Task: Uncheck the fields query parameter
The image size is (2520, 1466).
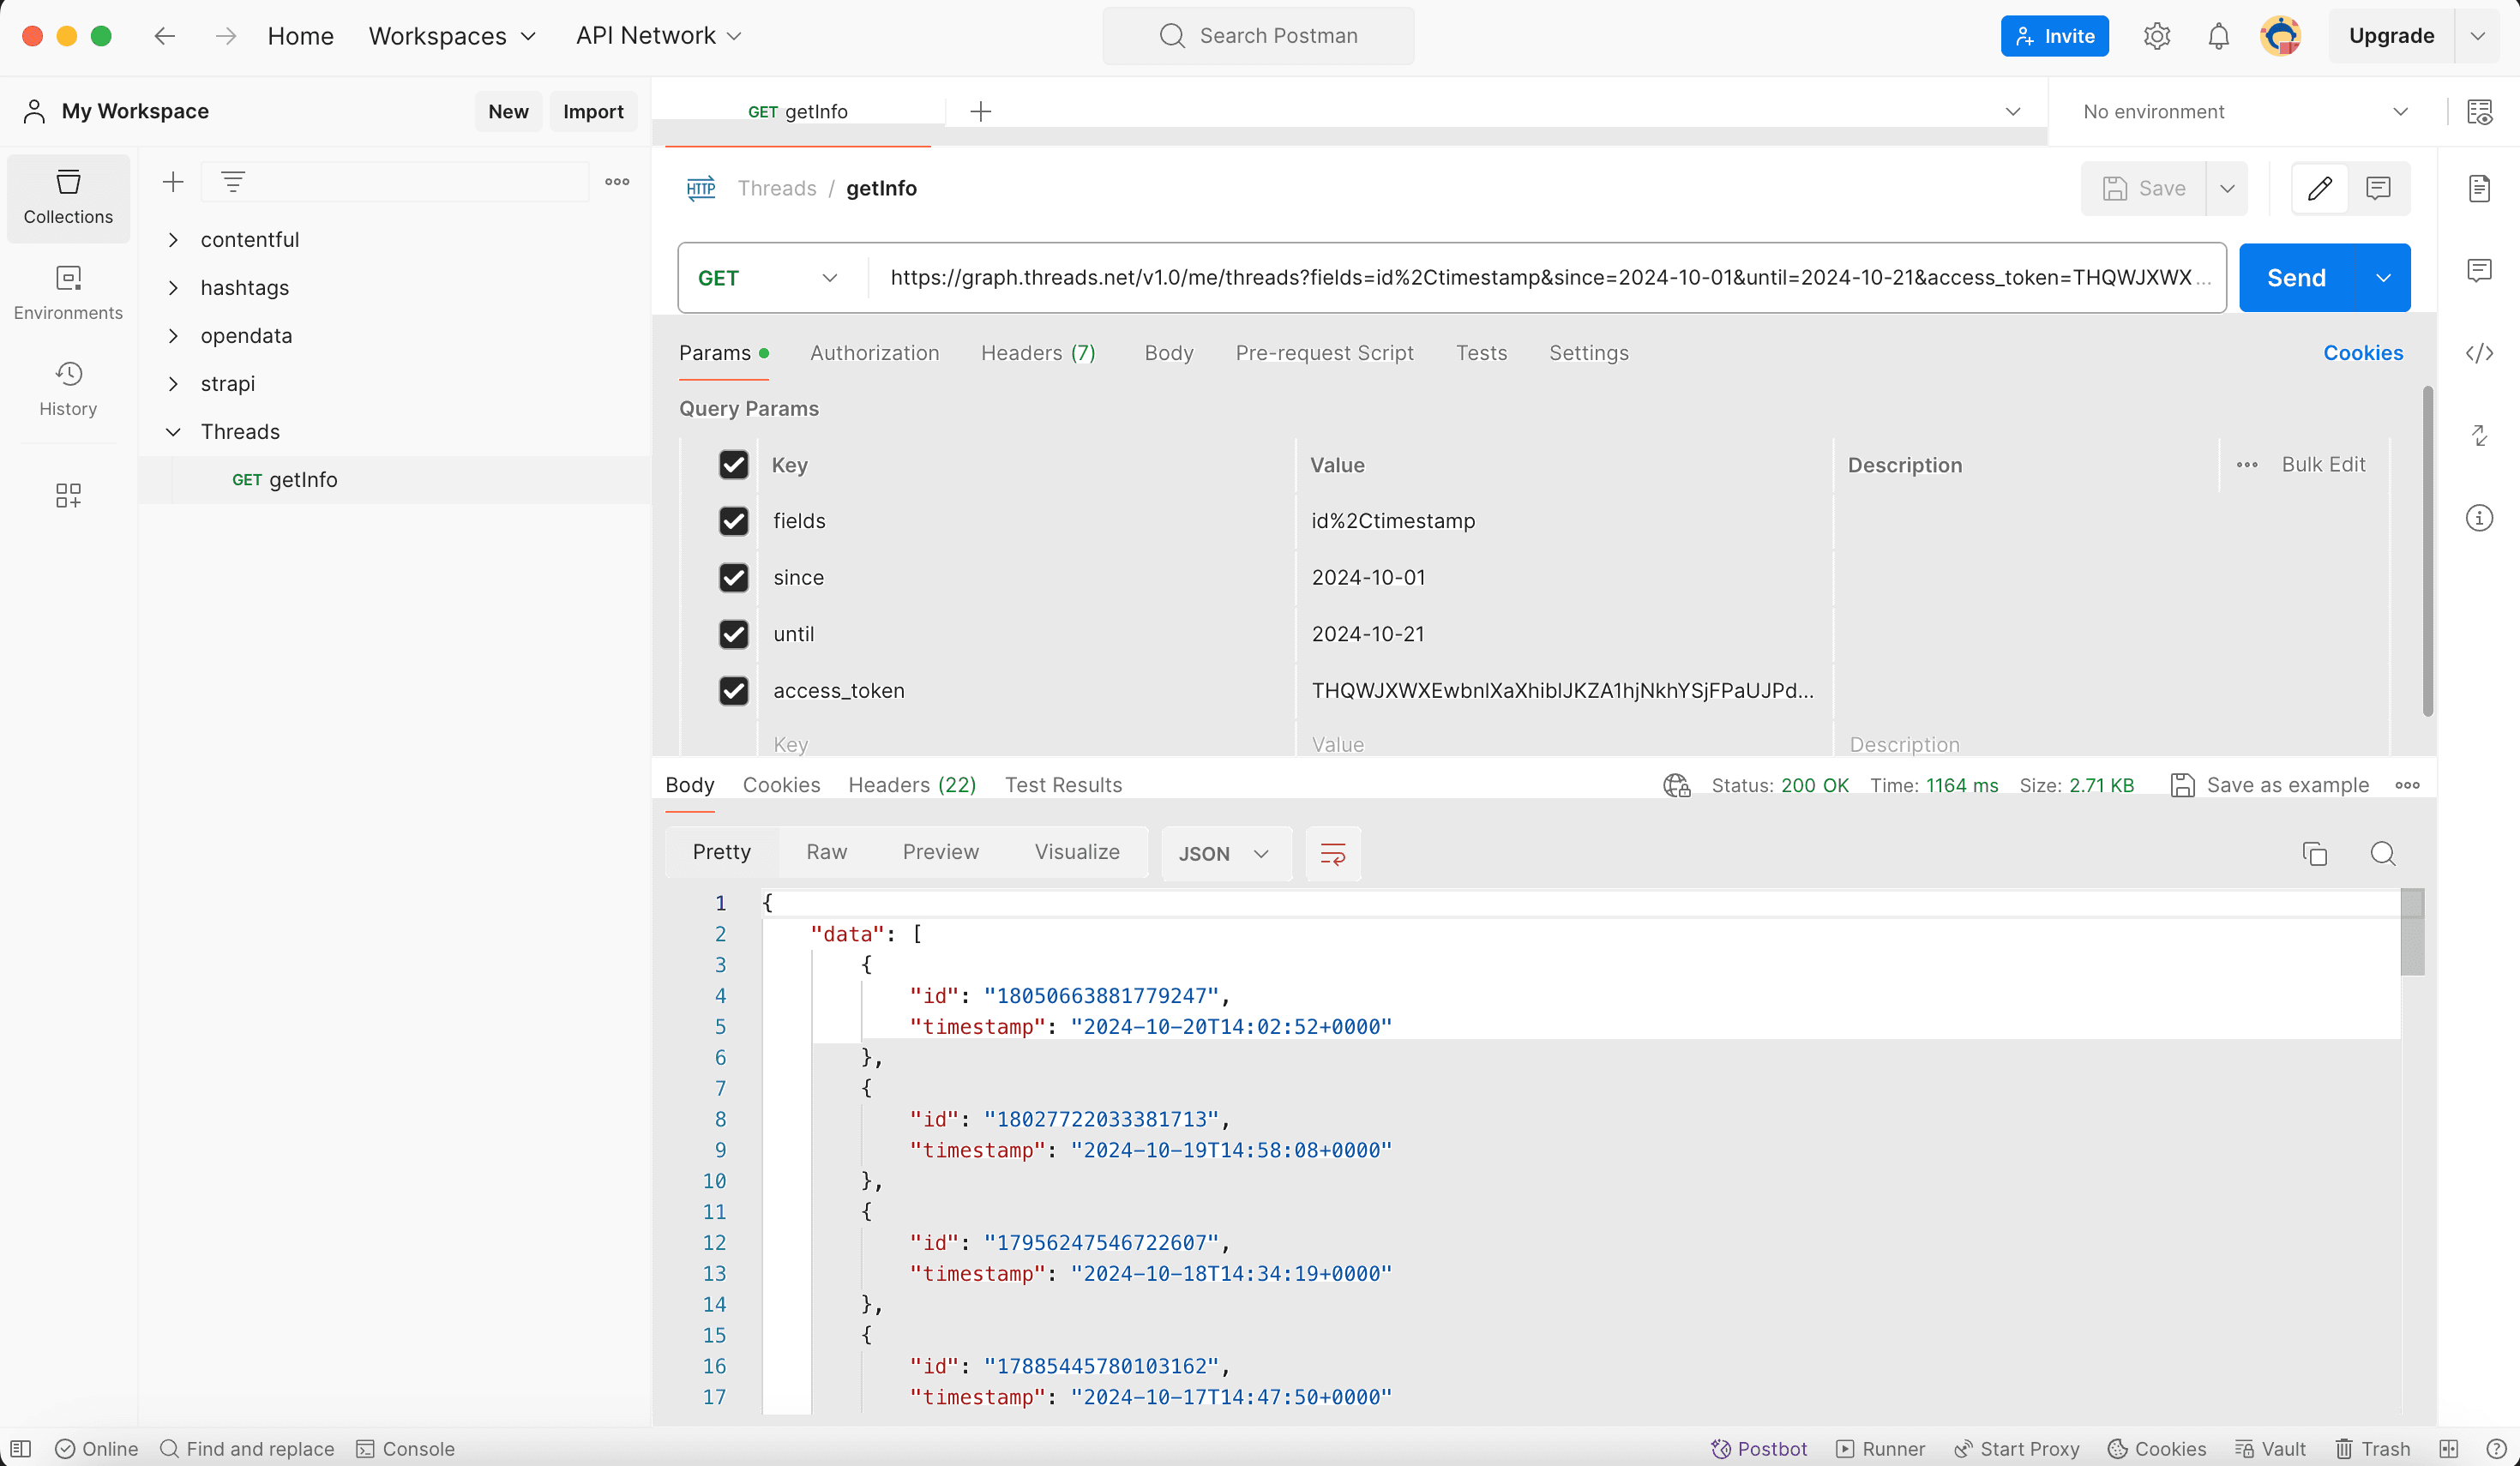Action: 735,521
